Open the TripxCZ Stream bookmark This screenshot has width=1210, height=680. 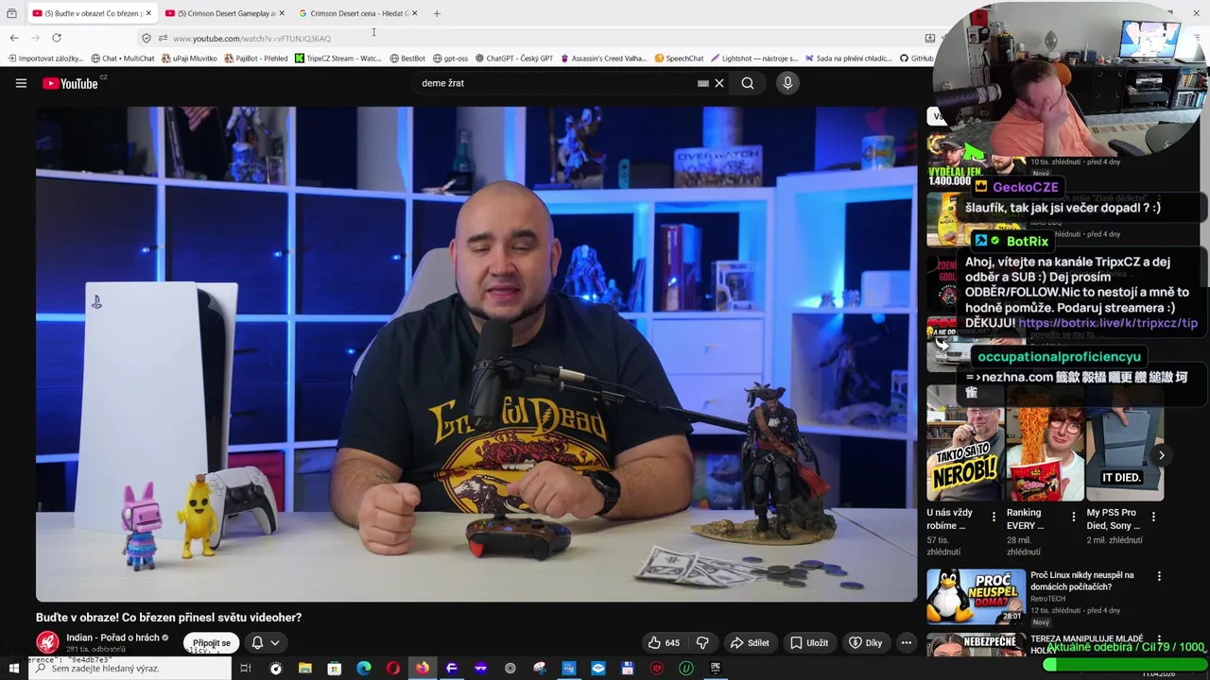coord(337,59)
